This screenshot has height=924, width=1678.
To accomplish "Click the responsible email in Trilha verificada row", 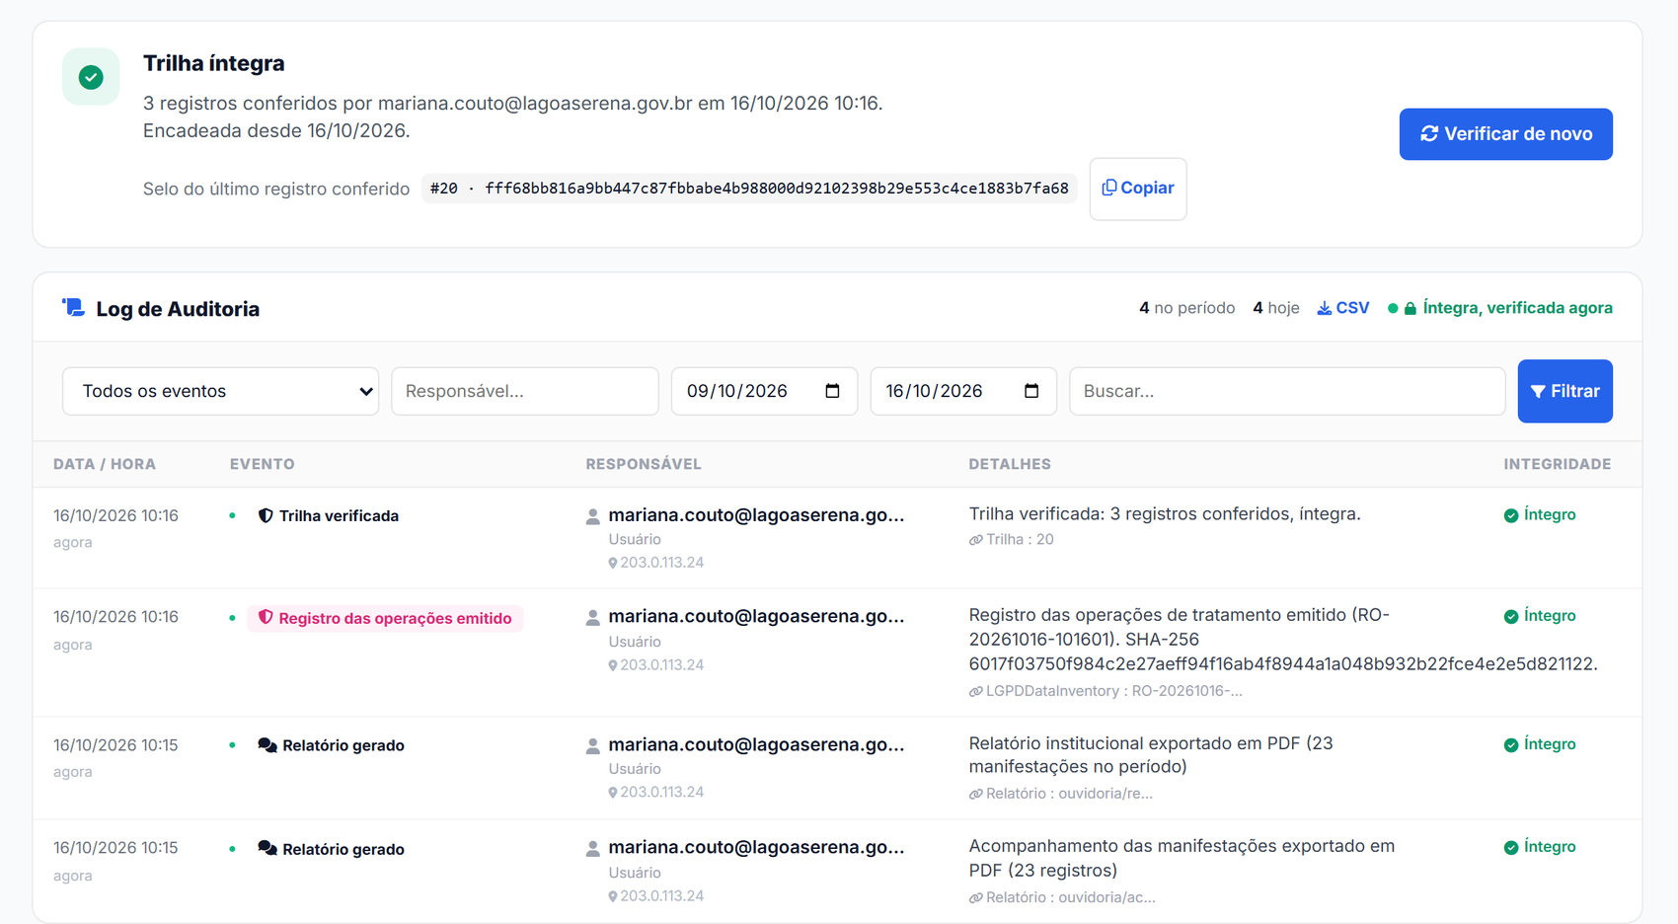I will click(756, 515).
